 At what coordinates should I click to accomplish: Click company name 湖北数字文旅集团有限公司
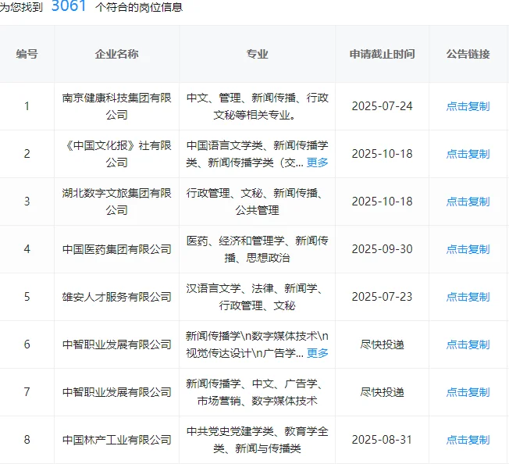pos(116,202)
